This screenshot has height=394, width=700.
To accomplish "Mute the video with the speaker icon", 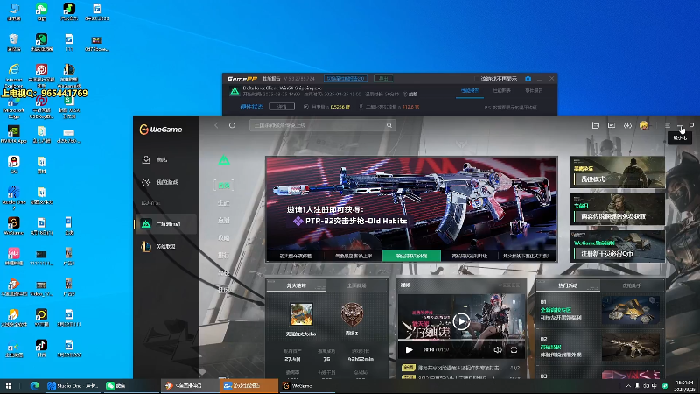I will point(498,349).
